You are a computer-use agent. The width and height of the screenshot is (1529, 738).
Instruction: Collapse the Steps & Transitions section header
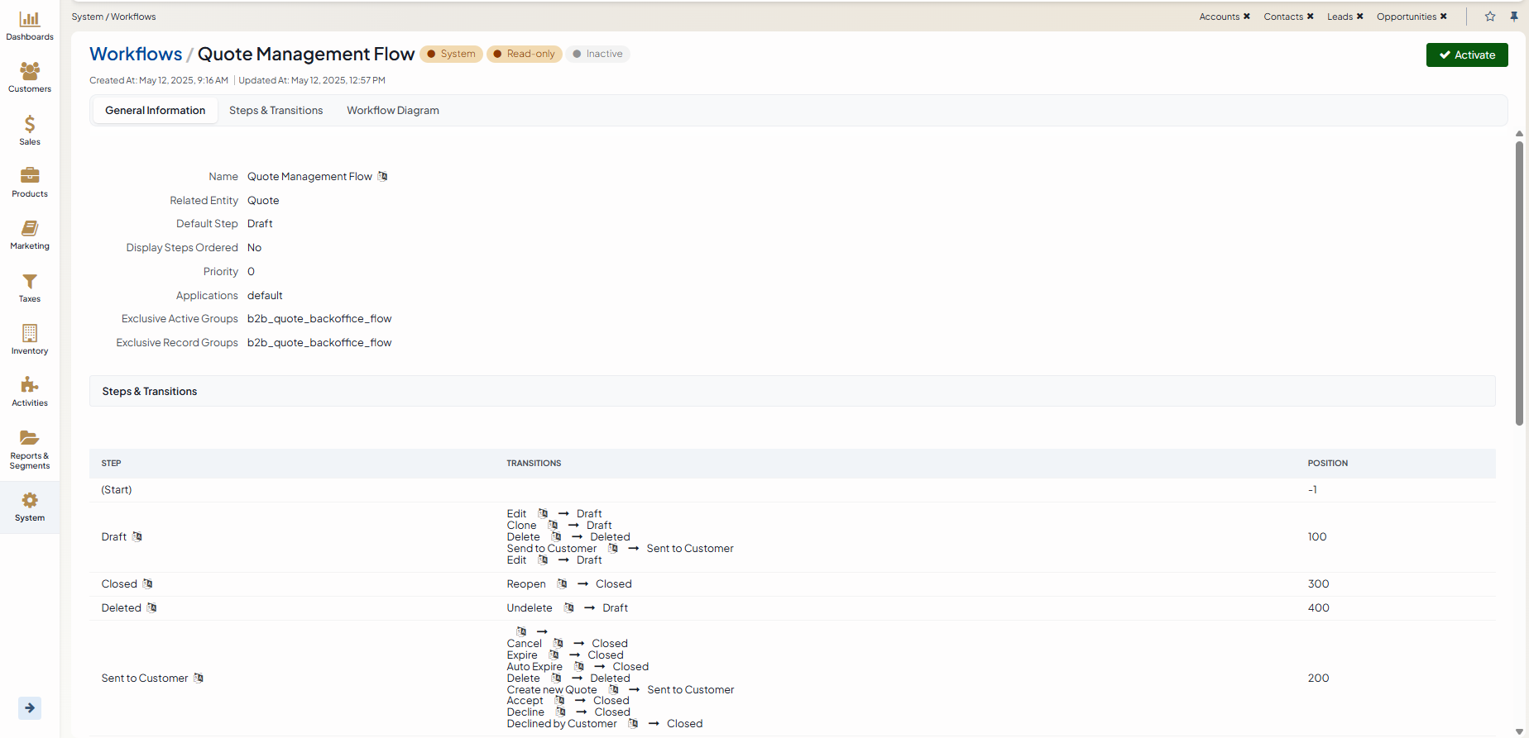point(150,392)
